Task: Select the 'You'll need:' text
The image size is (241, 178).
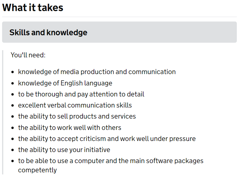Action: tap(28, 55)
